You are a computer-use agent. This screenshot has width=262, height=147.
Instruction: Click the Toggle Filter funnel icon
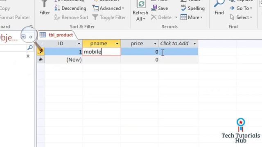tap(95, 17)
